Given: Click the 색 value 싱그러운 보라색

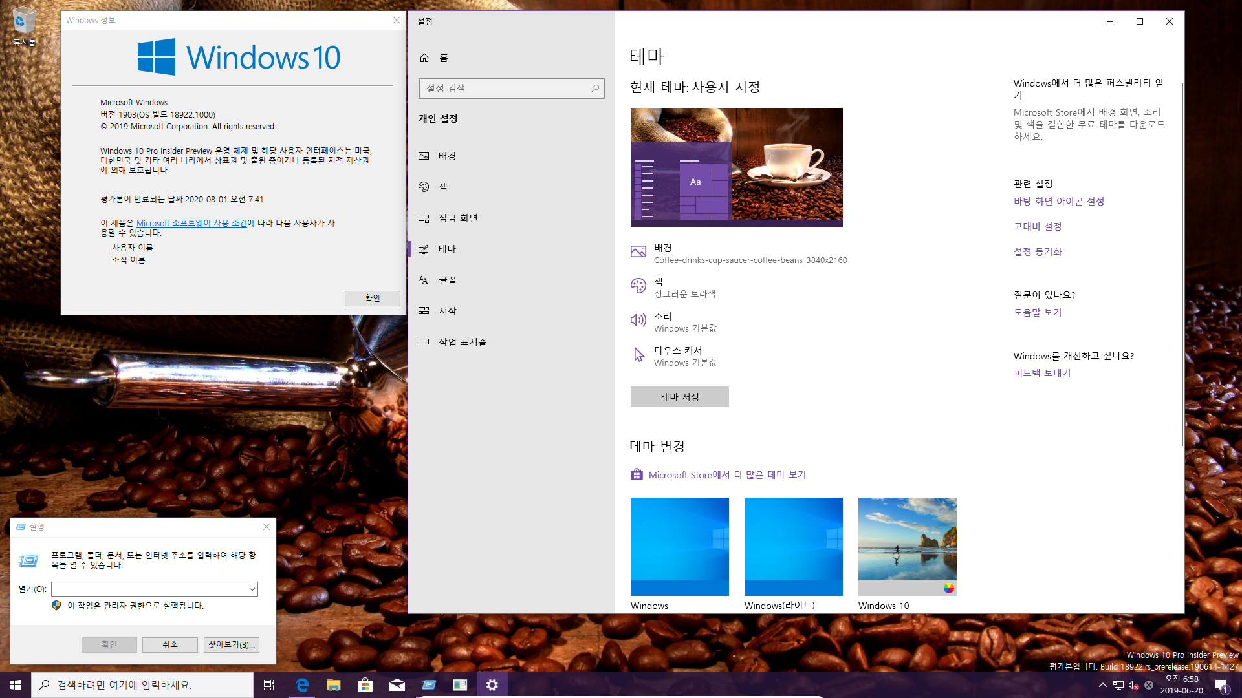Looking at the screenshot, I should (x=684, y=294).
